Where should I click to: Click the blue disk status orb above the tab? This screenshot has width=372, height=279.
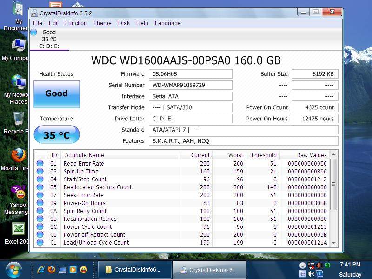pos(33,32)
